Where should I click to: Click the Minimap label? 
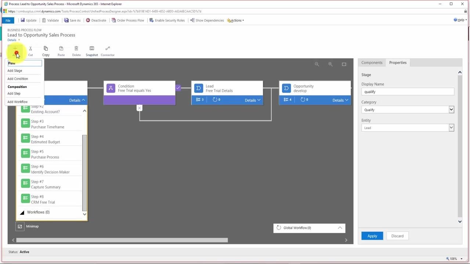coord(32,226)
